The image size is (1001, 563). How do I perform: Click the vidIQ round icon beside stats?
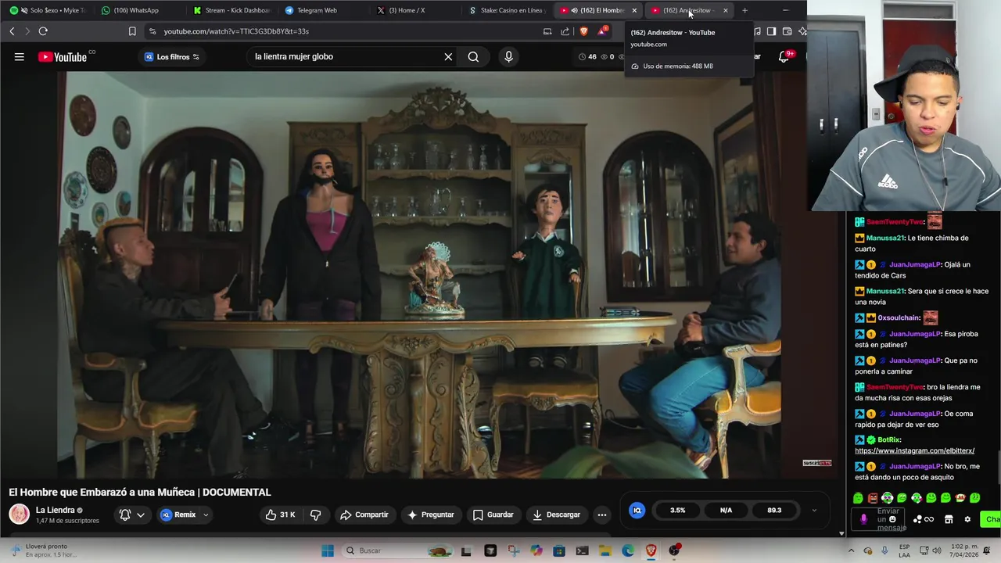(x=637, y=510)
